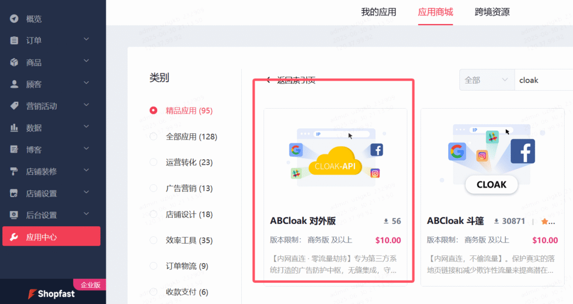Select 效率工具 (35) category radio
Image resolution: width=573 pixels, height=304 pixels.
[153, 240]
